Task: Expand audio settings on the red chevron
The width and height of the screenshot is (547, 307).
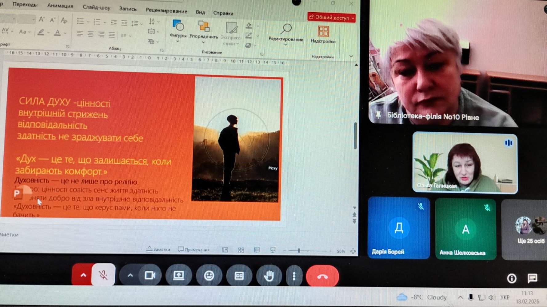Action: 83,275
